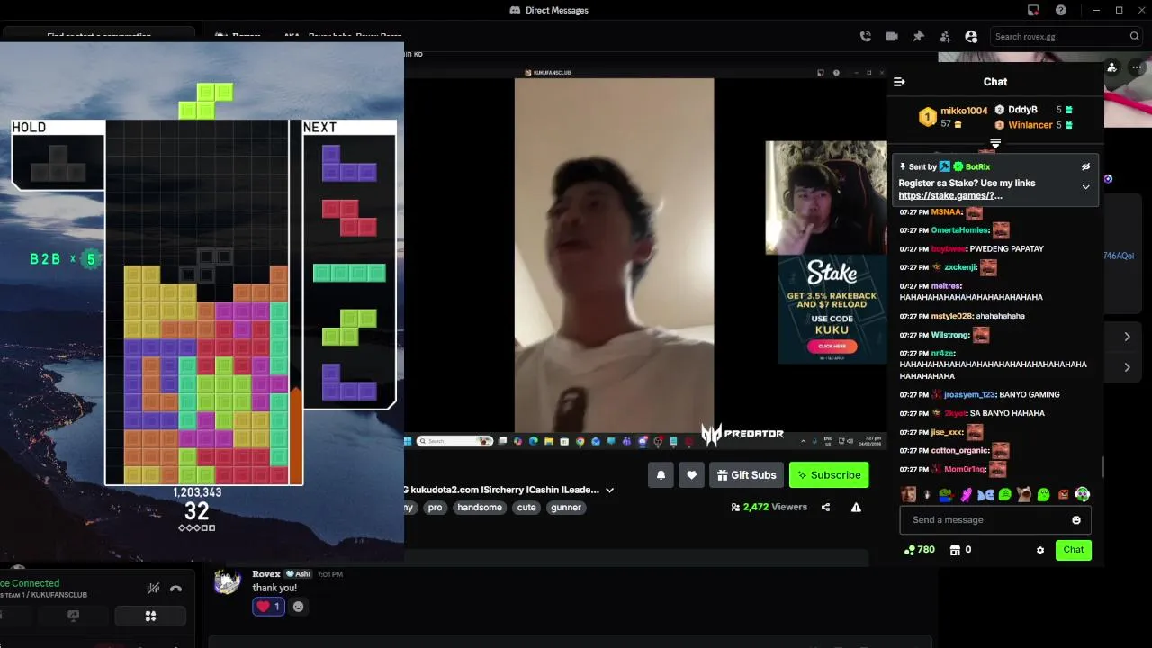Open the emoji picker in chat input
The height and width of the screenshot is (648, 1152).
coord(1076,520)
